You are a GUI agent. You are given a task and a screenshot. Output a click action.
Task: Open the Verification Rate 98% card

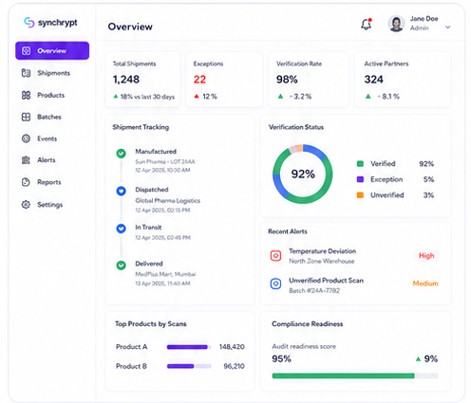(x=309, y=80)
